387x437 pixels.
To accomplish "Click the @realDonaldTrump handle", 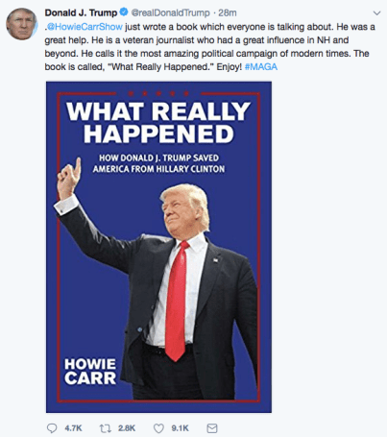I will tap(170, 12).
